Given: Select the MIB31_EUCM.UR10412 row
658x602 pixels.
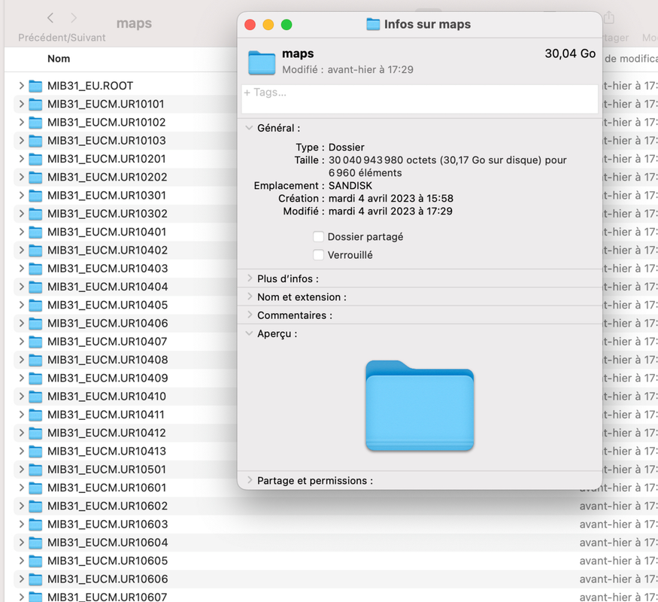Looking at the screenshot, I should (126, 433).
